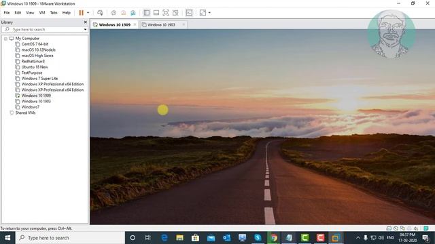Select Shared VMs in the library
The image size is (435, 244).
[x=25, y=113]
